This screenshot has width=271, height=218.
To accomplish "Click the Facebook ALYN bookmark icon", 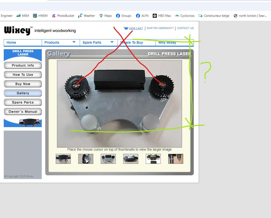I will point(138,16).
